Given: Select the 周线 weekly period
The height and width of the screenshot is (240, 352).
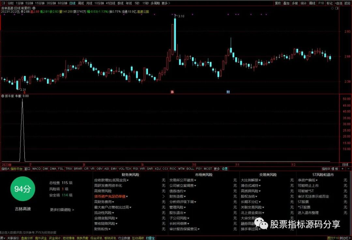Looking at the screenshot, I should pyautogui.click(x=81, y=3).
